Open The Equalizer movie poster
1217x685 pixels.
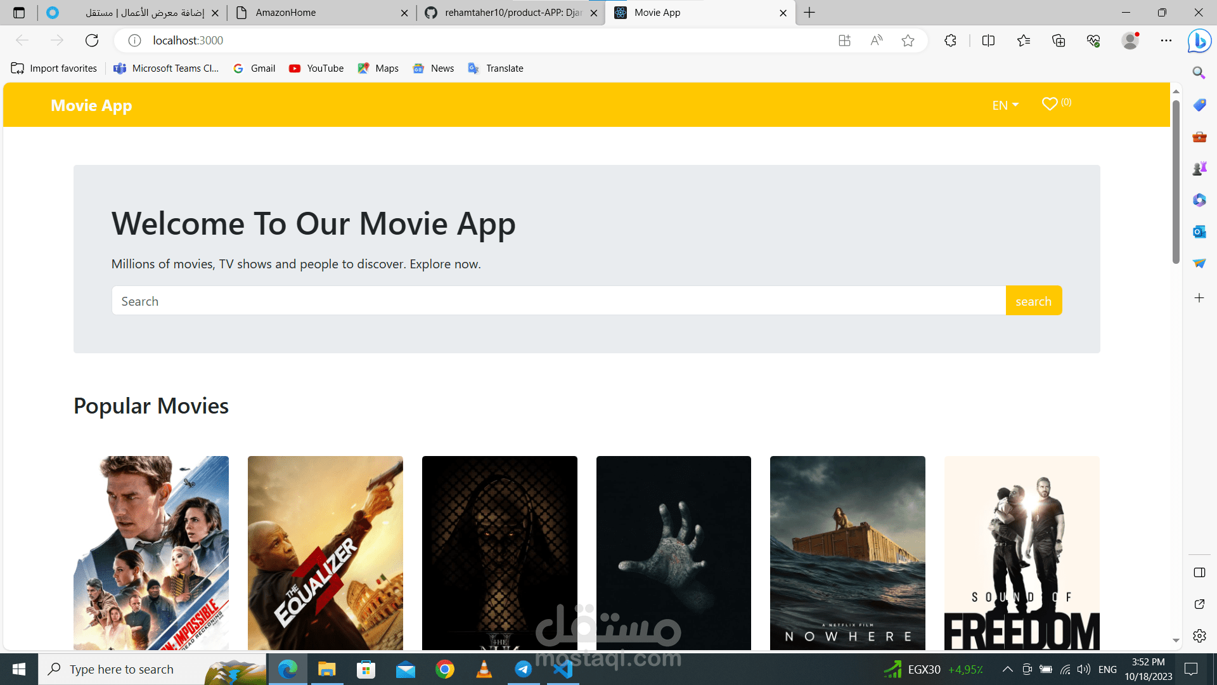pyautogui.click(x=325, y=553)
